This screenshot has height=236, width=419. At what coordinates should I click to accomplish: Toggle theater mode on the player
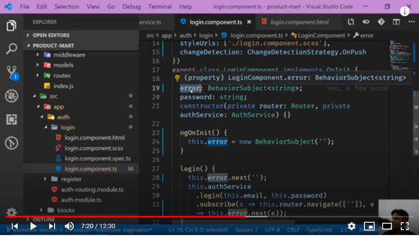click(387, 226)
